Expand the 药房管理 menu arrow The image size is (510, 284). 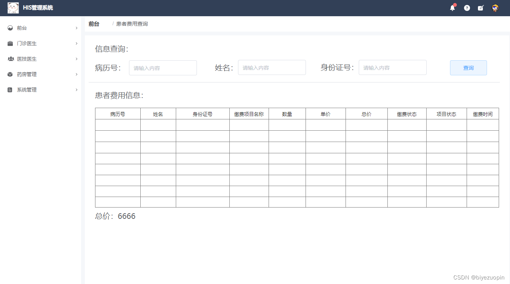(x=77, y=74)
